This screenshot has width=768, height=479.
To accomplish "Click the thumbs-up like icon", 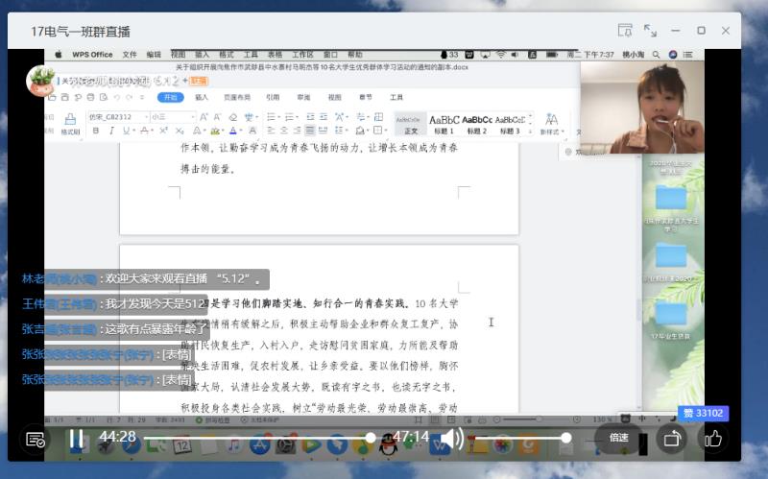I will (712, 439).
